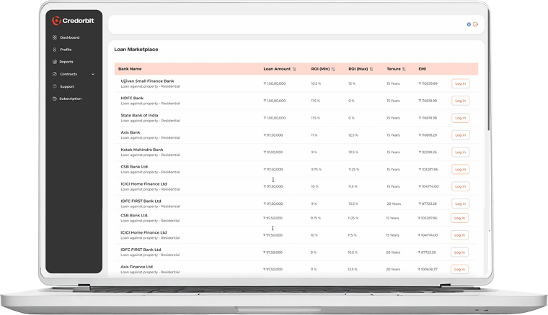
Task: Expand the Contracts submenu chevron
Action: pyautogui.click(x=93, y=74)
